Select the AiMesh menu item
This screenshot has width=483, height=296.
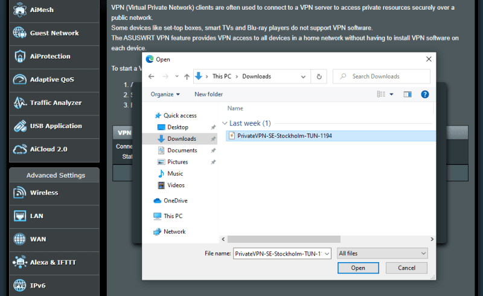coord(54,10)
